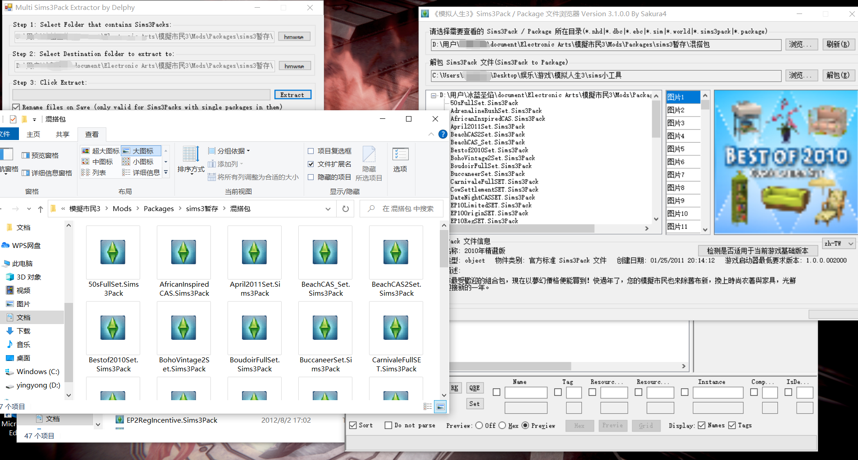Click the 解包(E) unpack button

tap(838, 75)
